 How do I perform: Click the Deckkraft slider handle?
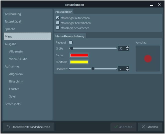click(93, 69)
